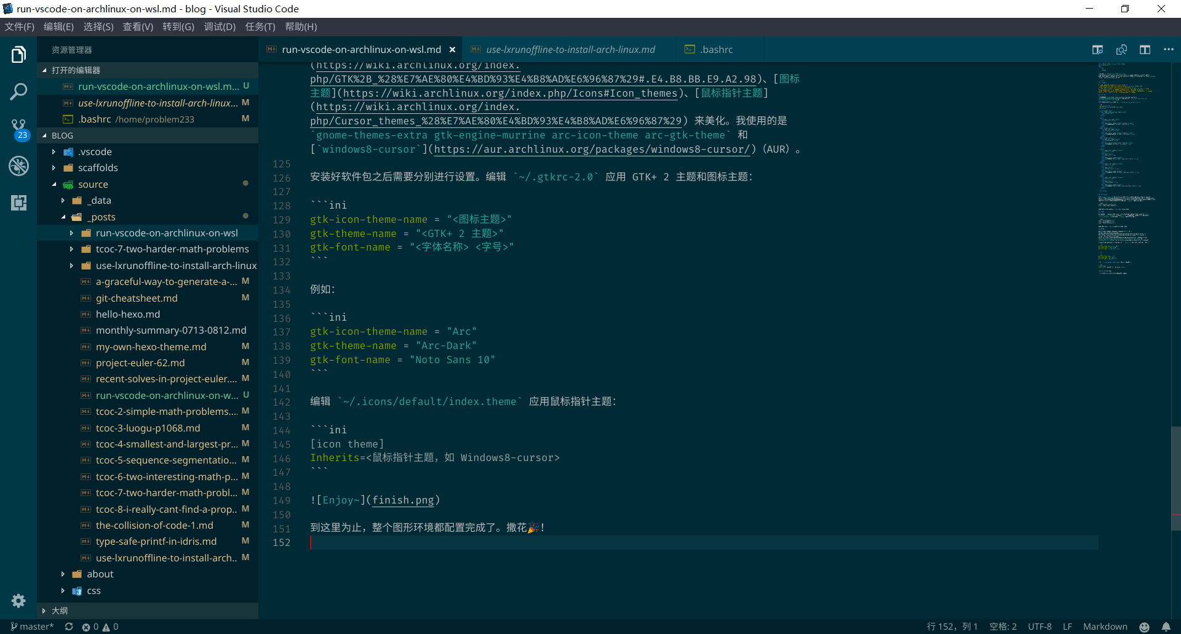
Task: Collapse the 打开的编辑器 section
Action: tap(75, 70)
